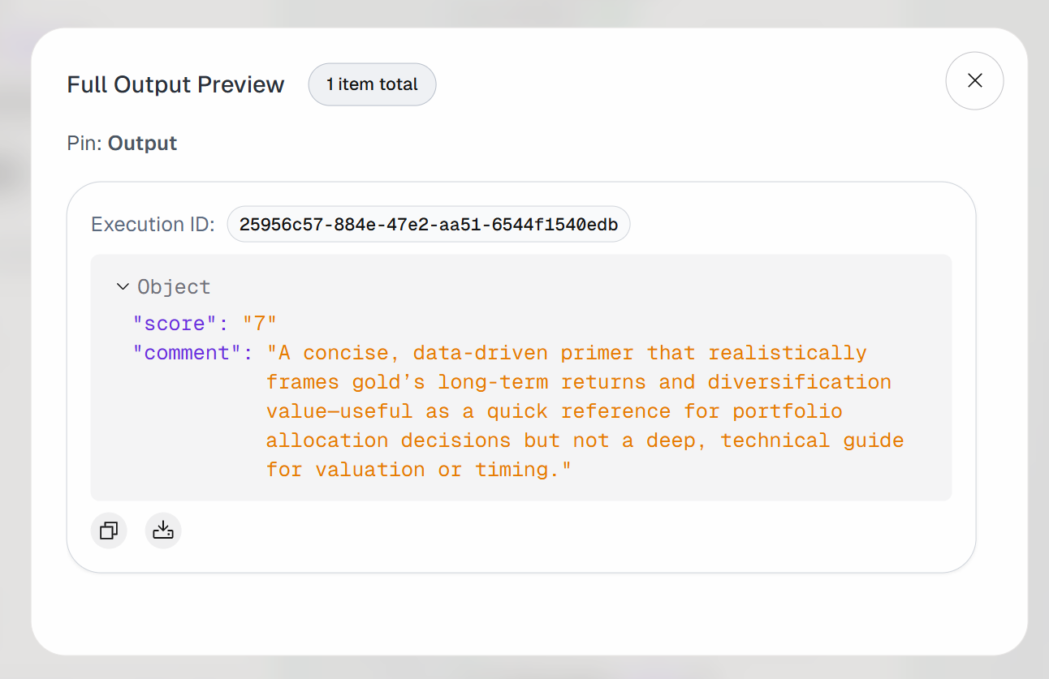Click the Full Output Preview title

click(x=175, y=84)
